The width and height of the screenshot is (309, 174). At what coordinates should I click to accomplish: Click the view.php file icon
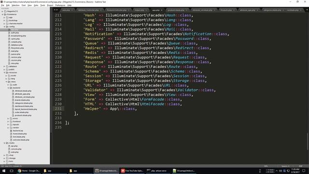[x=9, y=63]
